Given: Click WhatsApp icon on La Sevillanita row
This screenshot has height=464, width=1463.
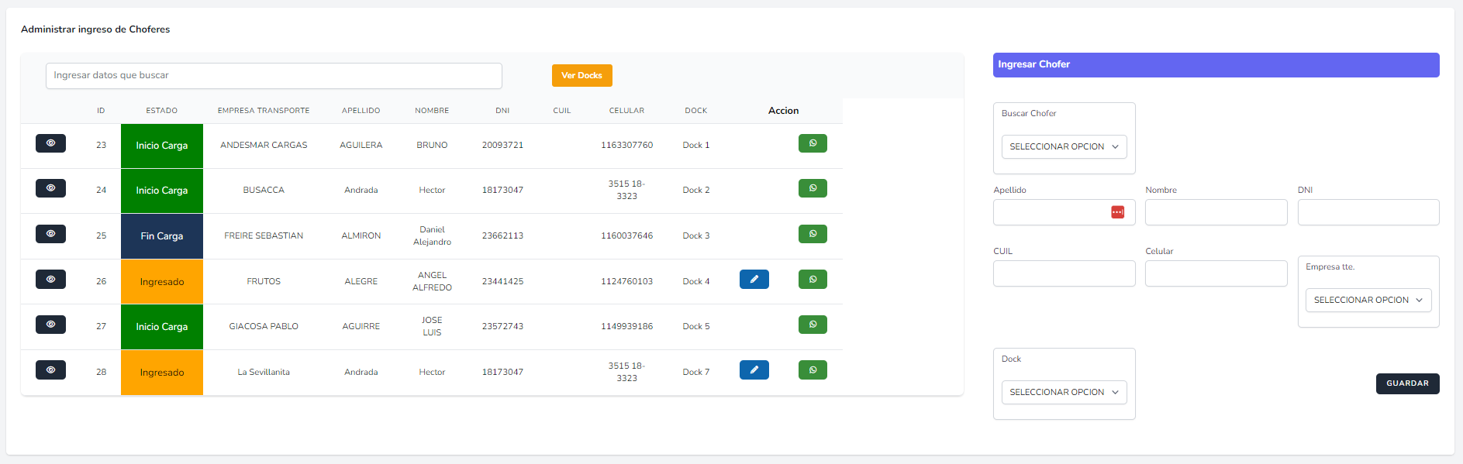Looking at the screenshot, I should click(813, 370).
